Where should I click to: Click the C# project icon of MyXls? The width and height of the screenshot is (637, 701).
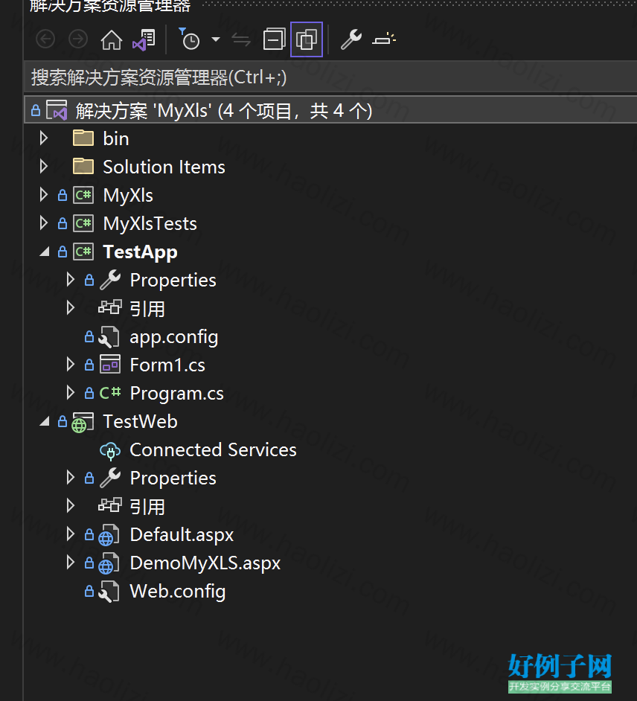(83, 196)
